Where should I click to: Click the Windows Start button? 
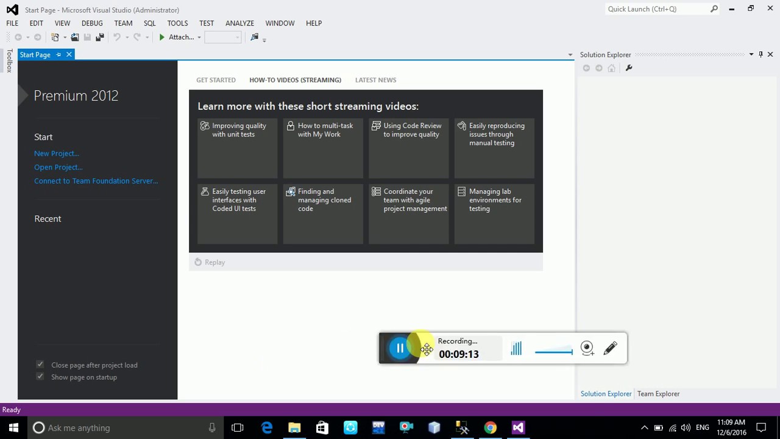[x=13, y=427]
